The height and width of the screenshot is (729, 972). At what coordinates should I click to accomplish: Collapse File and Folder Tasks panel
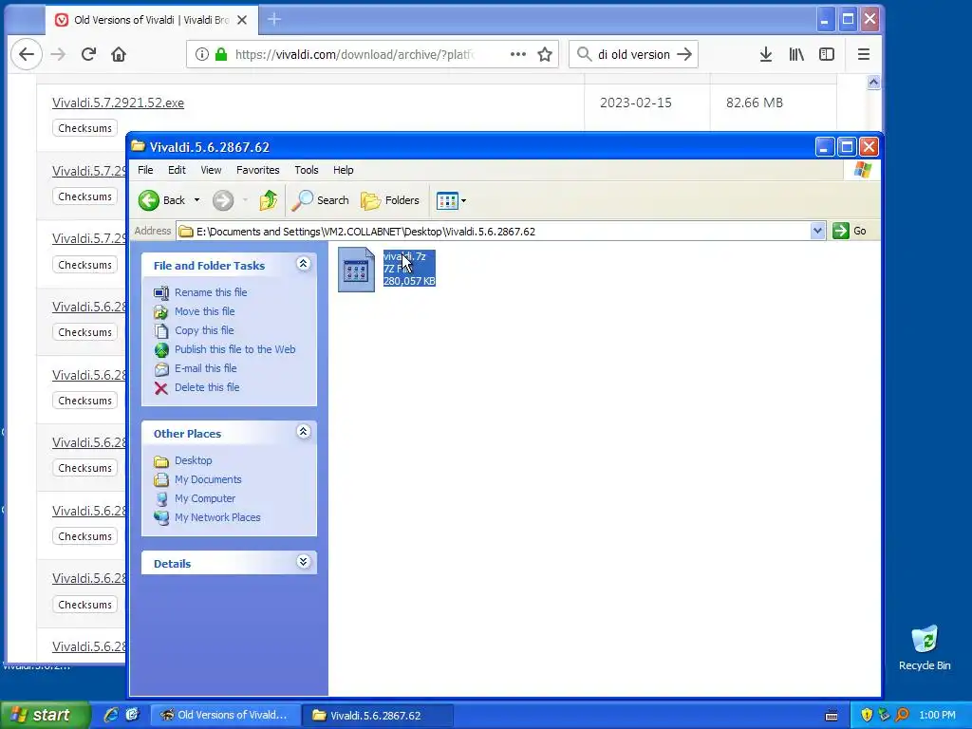pyautogui.click(x=303, y=264)
